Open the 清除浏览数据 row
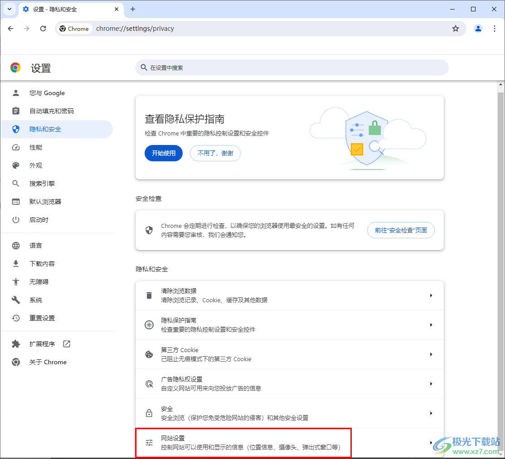 [x=290, y=295]
